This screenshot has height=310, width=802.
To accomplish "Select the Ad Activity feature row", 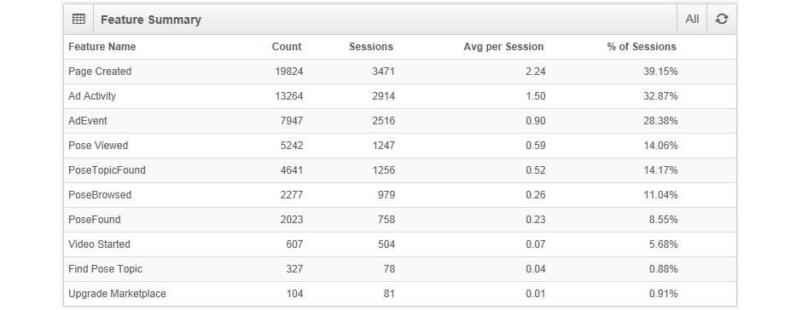I will pyautogui.click(x=400, y=96).
